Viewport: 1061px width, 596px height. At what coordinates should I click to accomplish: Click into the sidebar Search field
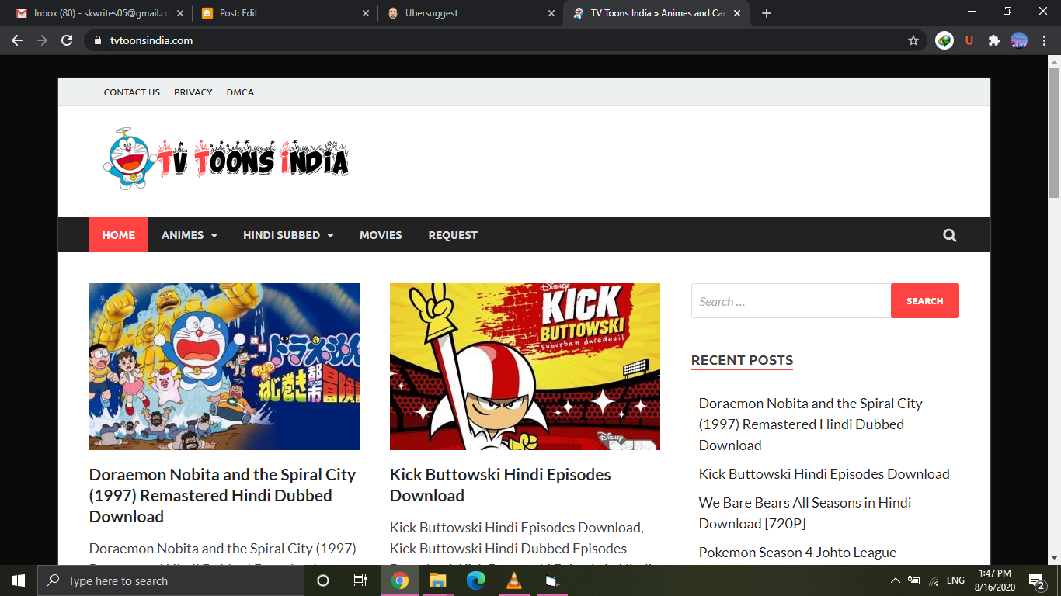tap(791, 301)
